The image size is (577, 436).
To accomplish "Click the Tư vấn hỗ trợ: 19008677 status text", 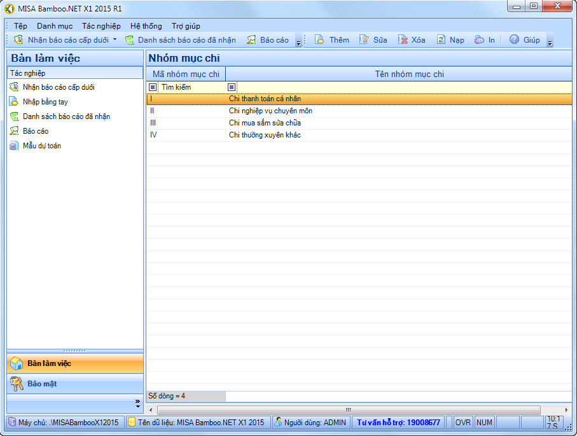I will pyautogui.click(x=398, y=423).
